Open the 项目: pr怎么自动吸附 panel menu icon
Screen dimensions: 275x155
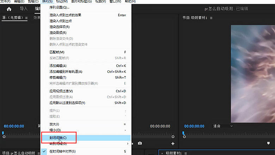coord(38,153)
